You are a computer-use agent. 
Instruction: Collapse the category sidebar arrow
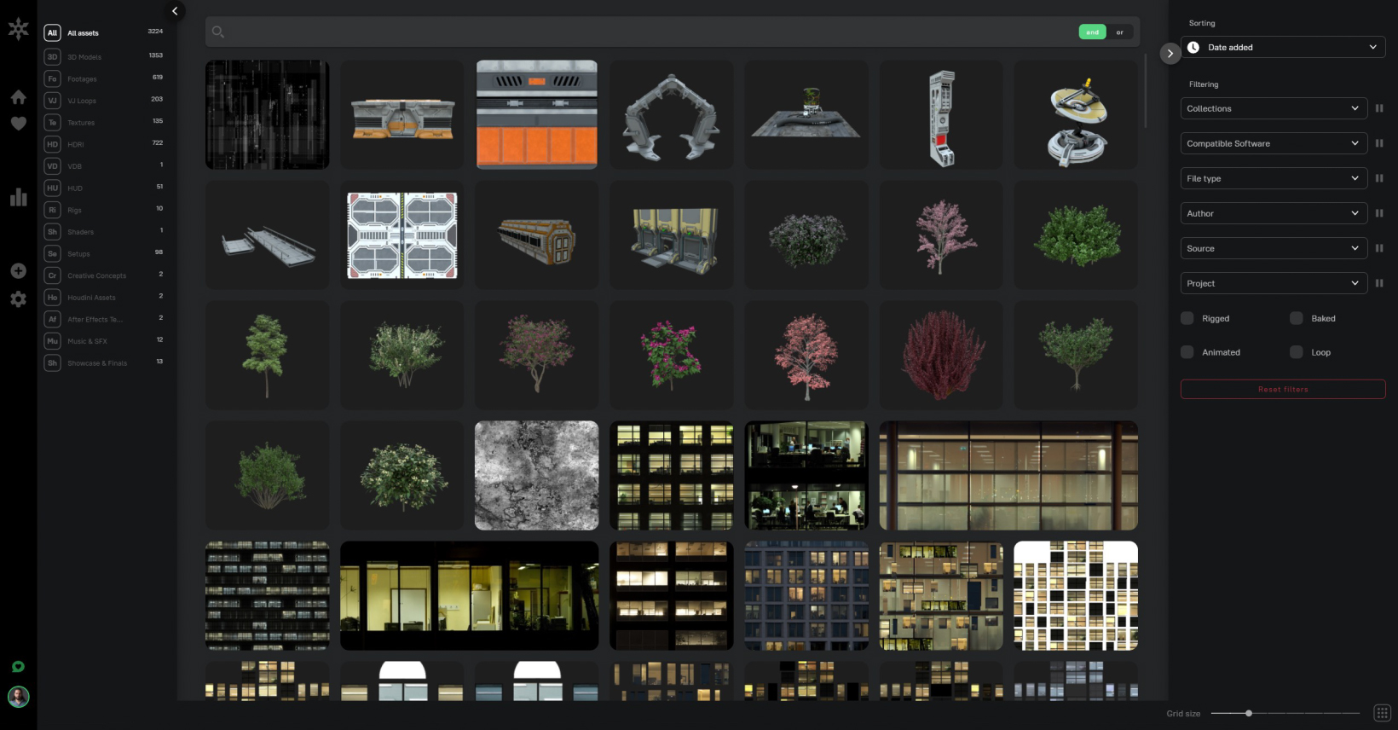point(175,11)
